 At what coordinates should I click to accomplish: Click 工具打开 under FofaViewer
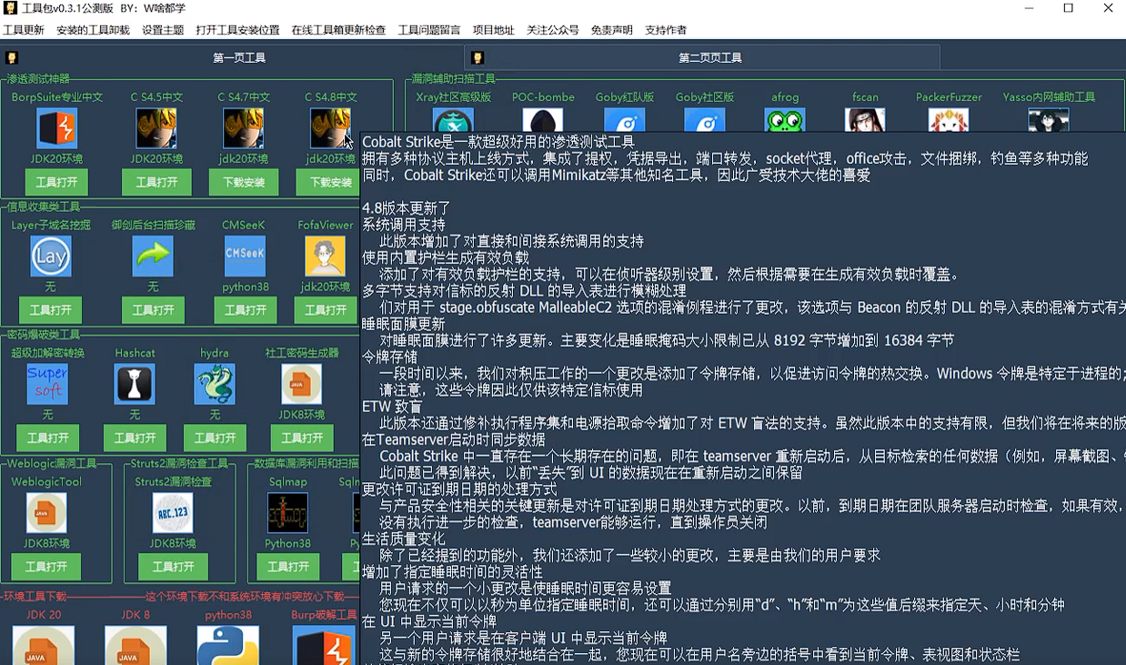point(326,309)
